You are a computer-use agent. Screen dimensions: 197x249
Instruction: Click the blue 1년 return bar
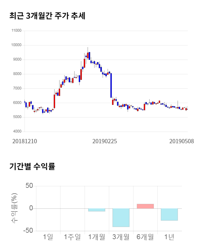coord(169,214)
